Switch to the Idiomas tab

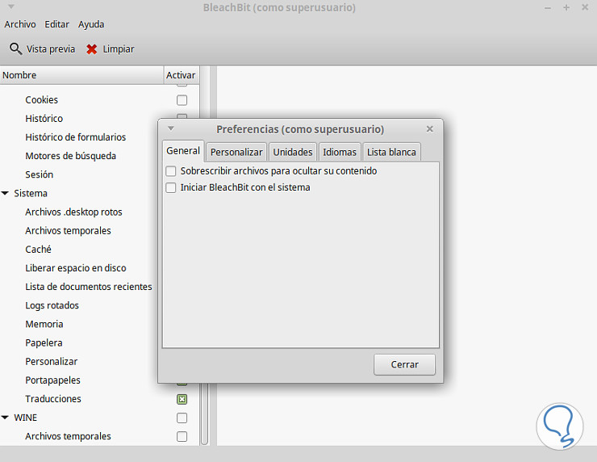click(340, 152)
